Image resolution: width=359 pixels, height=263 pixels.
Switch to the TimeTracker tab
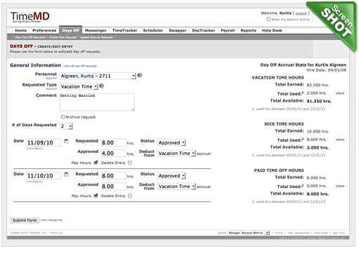[x=124, y=30]
